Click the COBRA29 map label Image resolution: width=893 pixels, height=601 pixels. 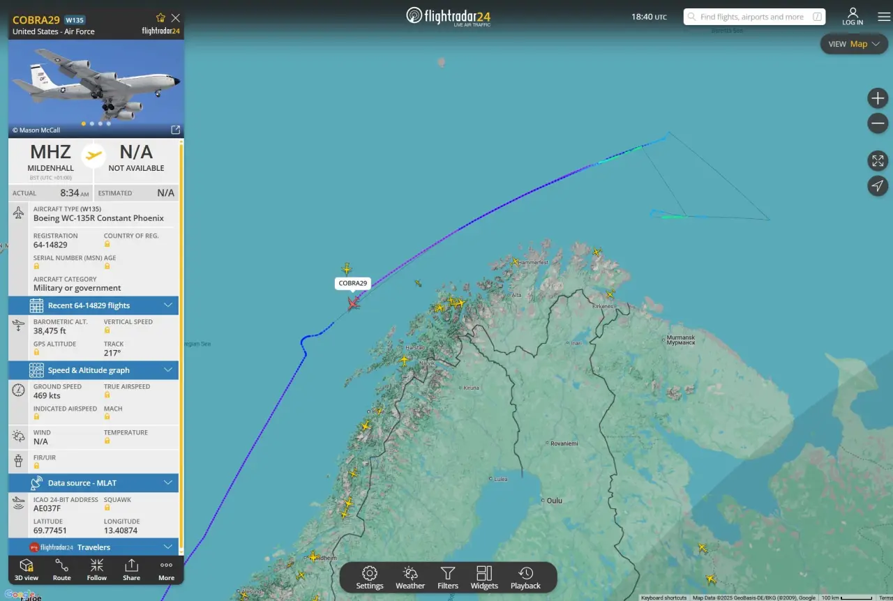coord(353,283)
